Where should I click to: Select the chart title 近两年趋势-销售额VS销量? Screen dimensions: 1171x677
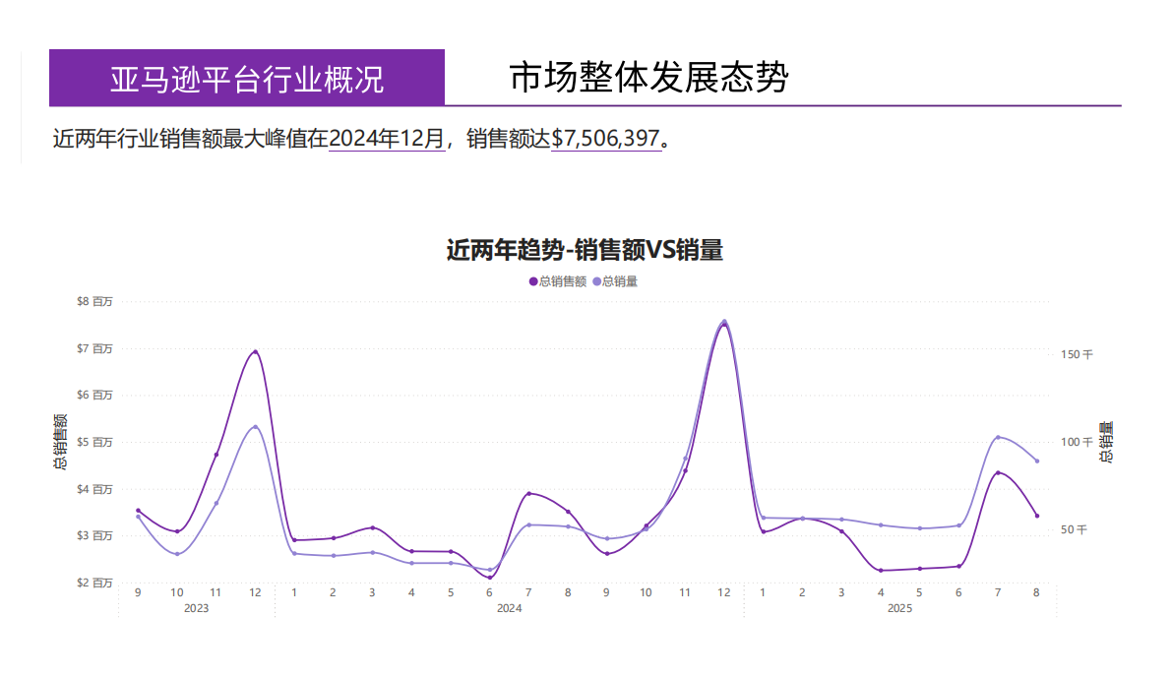click(585, 250)
